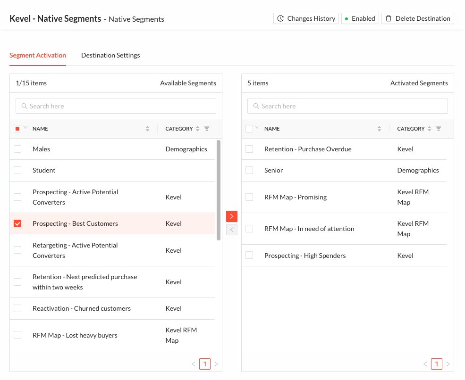
Task: Select the Segment Activation tab
Action: coord(38,55)
